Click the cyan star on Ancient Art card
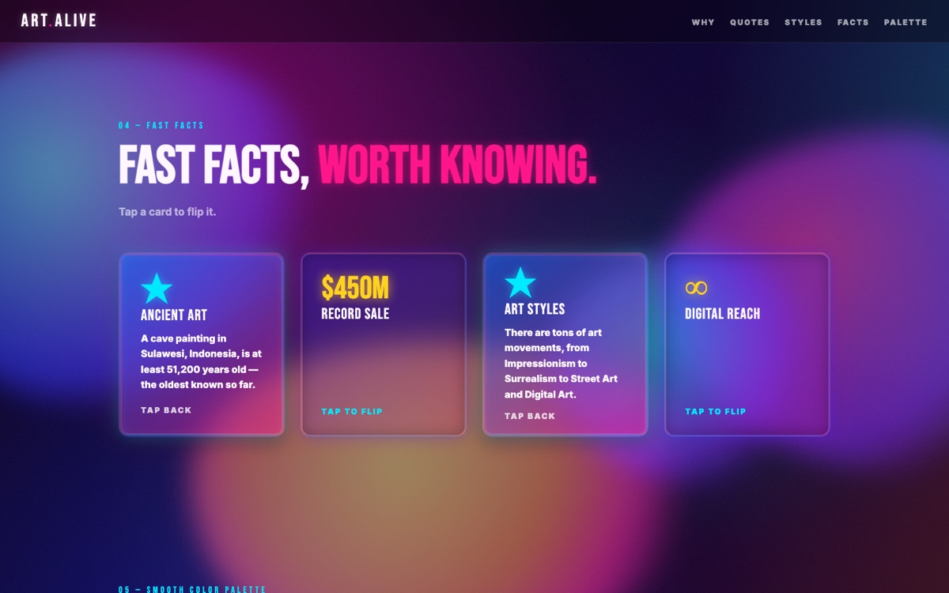Screen dimensions: 949x593 point(157,289)
